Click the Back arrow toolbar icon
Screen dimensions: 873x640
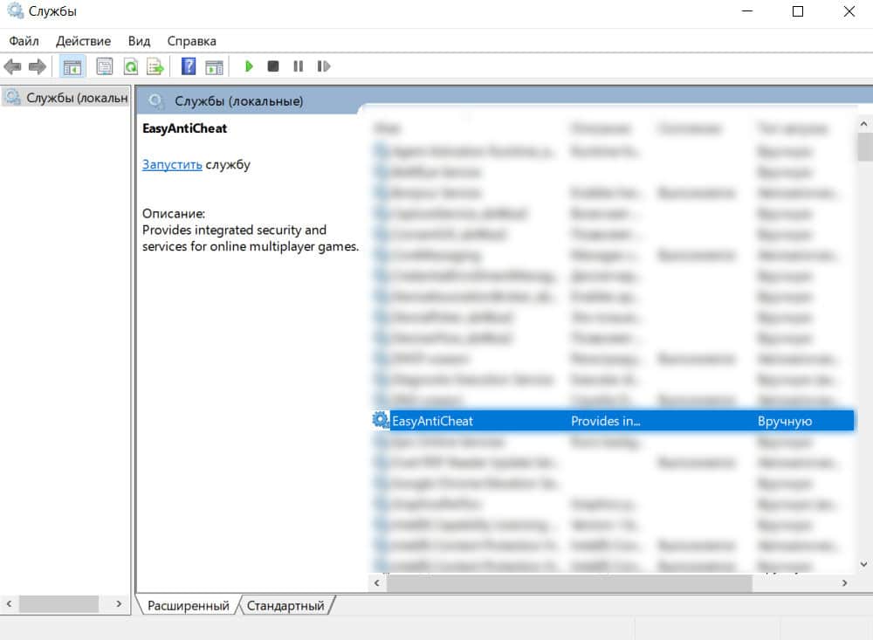point(12,66)
